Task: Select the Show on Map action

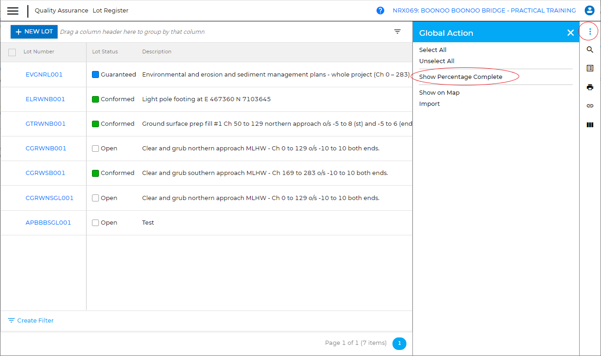Action: (439, 93)
